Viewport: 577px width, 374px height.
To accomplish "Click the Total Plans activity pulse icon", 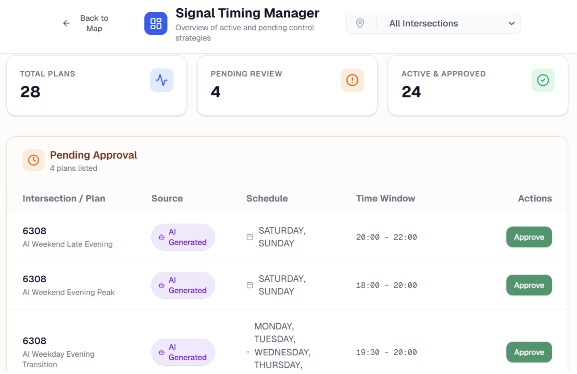I will (x=162, y=80).
